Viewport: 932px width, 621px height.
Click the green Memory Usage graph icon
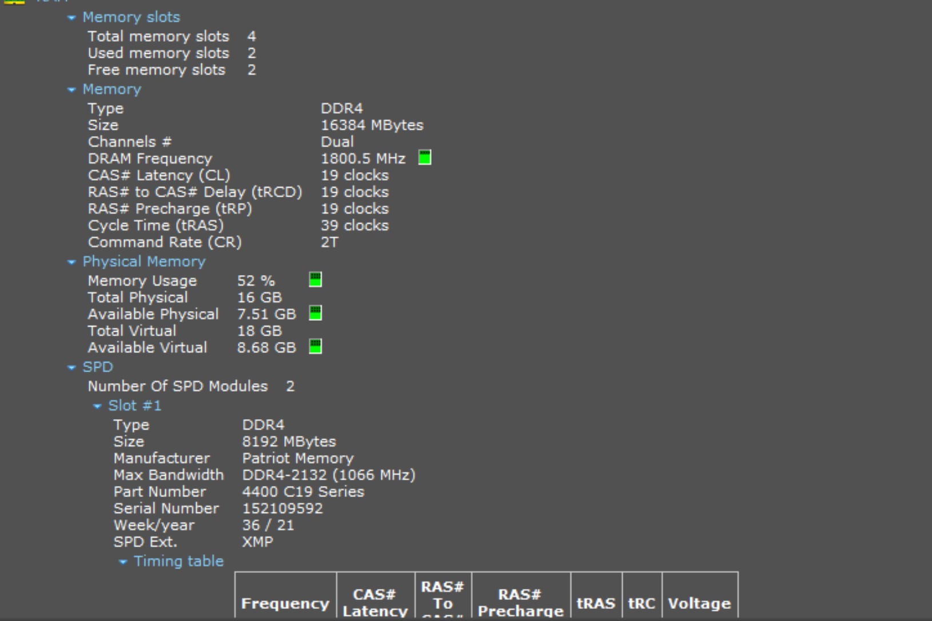[315, 280]
